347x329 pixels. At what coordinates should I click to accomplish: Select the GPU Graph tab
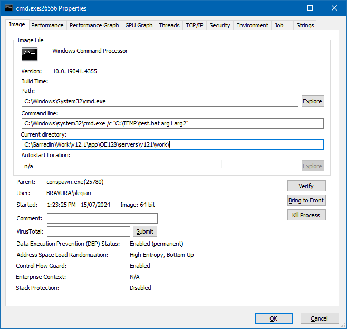[x=139, y=25]
